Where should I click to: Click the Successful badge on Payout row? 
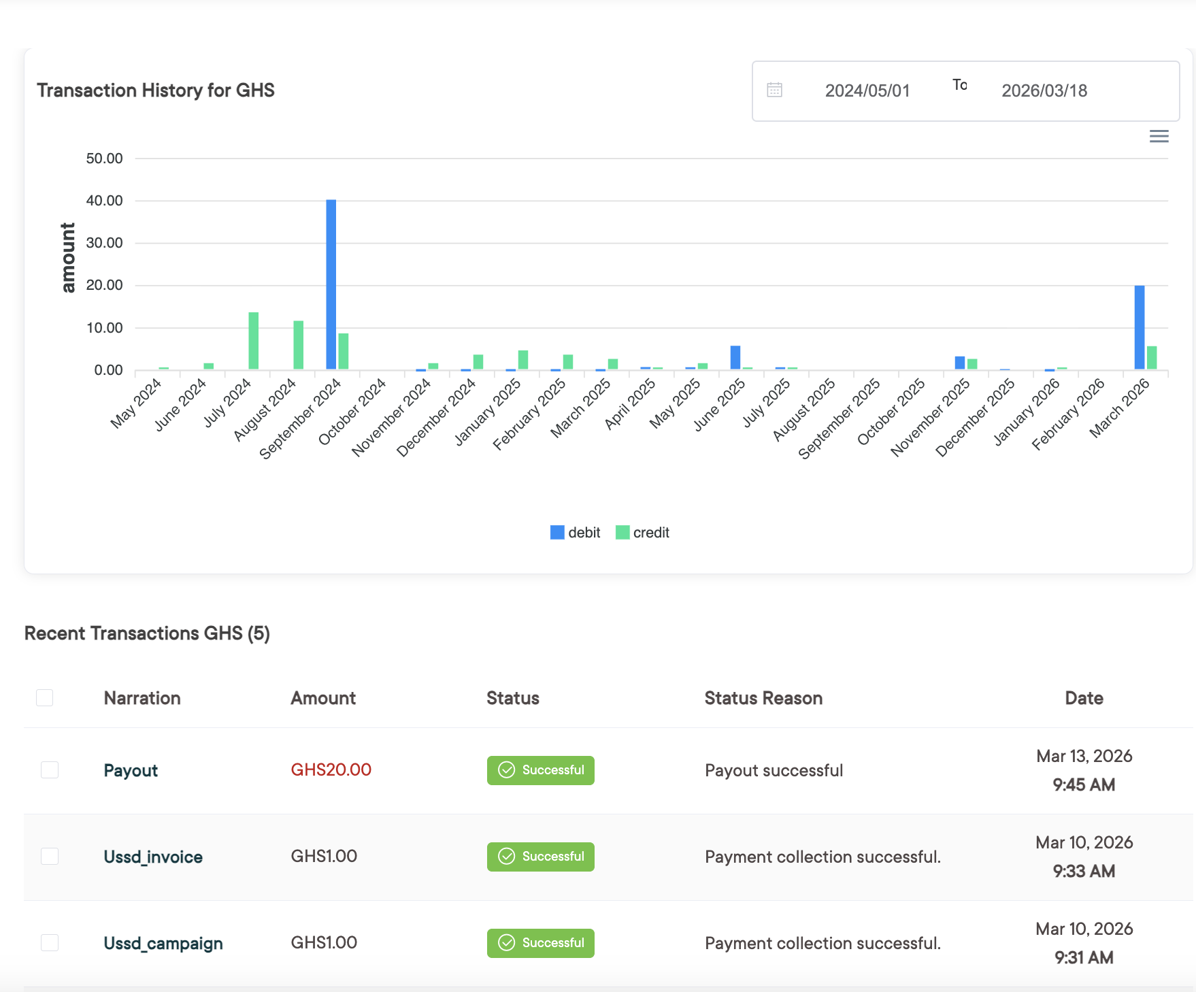point(541,770)
